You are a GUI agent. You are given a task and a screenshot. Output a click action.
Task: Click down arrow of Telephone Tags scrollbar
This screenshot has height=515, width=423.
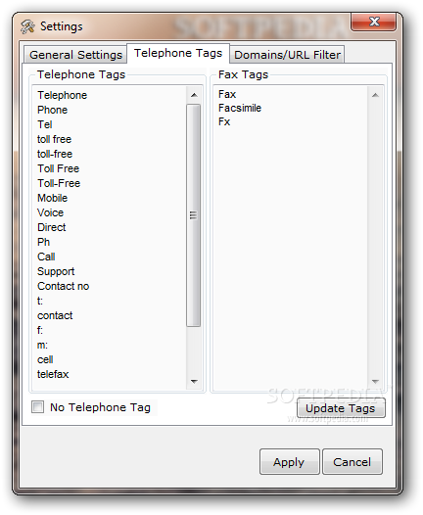pyautogui.click(x=194, y=381)
